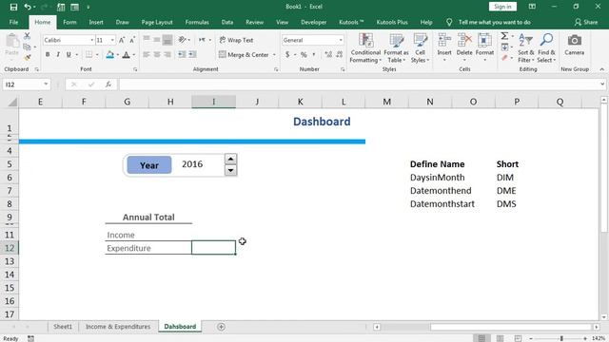Open the Sheet1 worksheet tab
Viewport: 609px width, 342px height.
tap(63, 327)
